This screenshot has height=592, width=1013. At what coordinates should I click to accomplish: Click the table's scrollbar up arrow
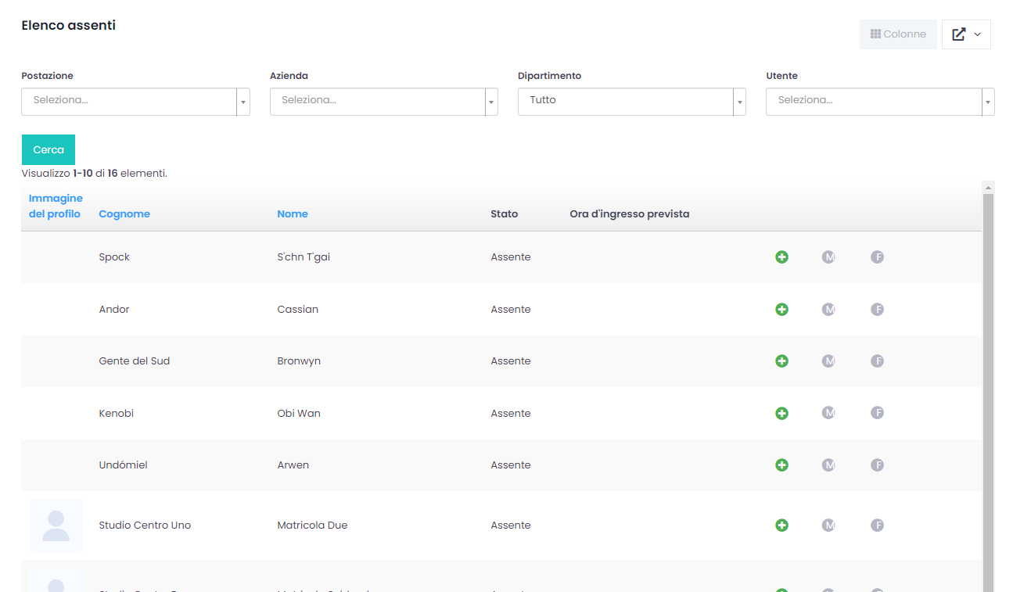click(x=988, y=188)
